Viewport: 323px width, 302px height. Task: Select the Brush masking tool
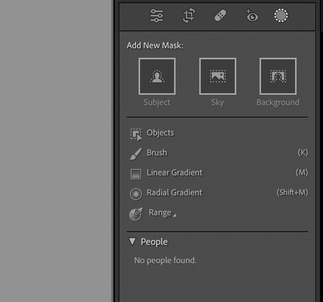(x=156, y=153)
